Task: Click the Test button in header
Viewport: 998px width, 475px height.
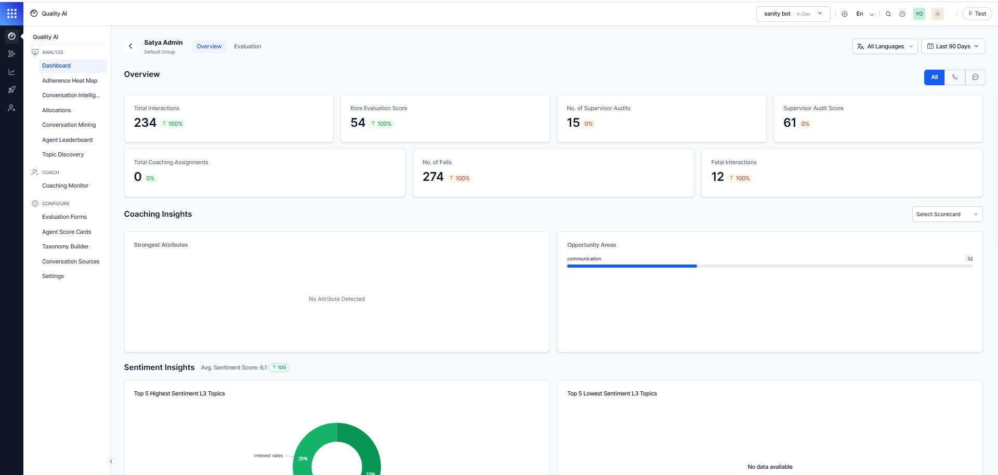Action: click(x=977, y=14)
